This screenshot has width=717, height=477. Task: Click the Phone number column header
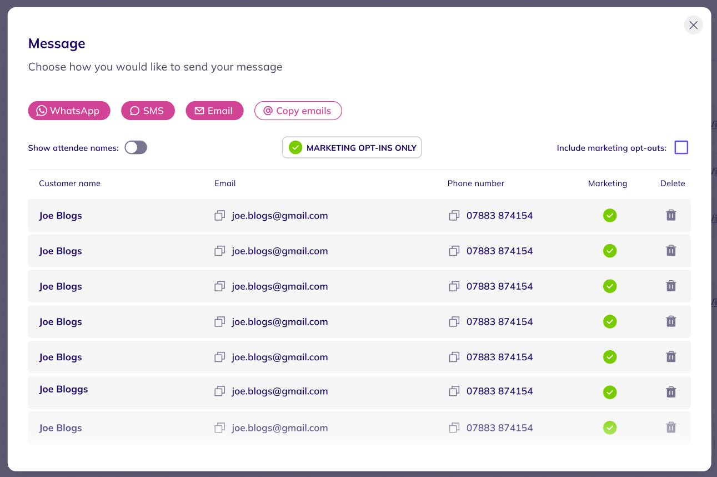(476, 183)
